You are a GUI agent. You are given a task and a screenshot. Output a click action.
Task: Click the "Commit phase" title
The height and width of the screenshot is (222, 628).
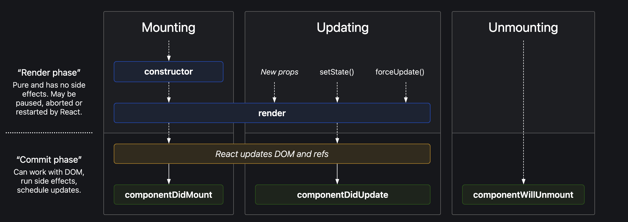click(49, 160)
